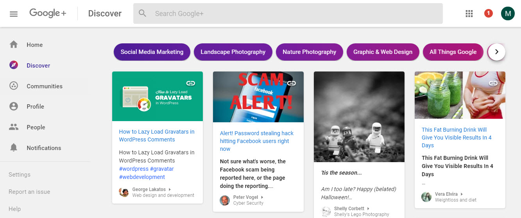Image resolution: width=521 pixels, height=218 pixels.
Task: Click the Discover compass icon
Action: (x=14, y=65)
